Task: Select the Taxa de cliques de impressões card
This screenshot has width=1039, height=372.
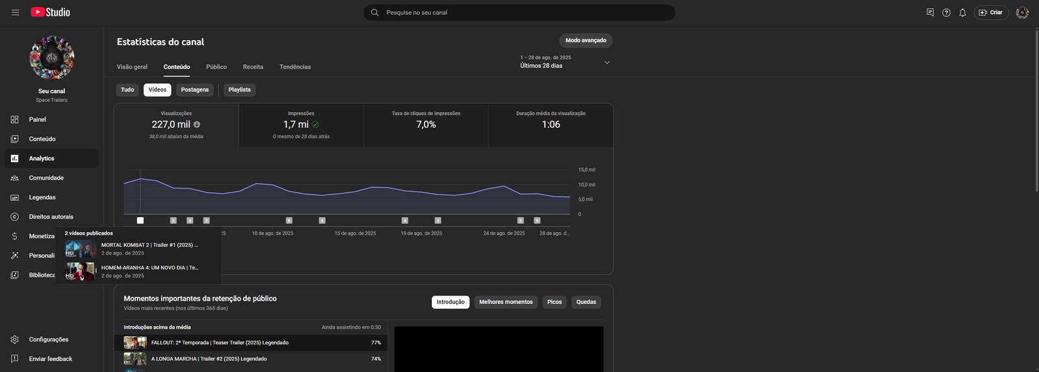Action: 426,125
